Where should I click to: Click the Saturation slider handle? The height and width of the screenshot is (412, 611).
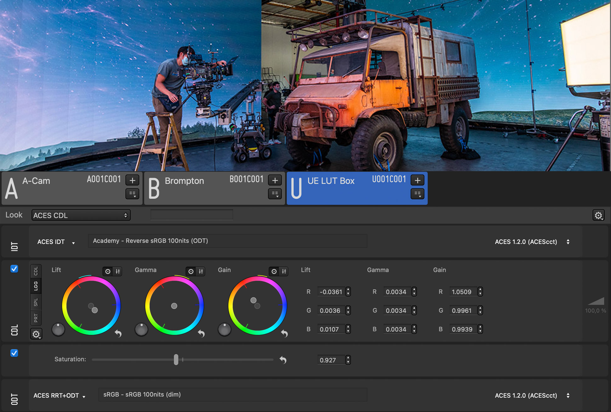pyautogui.click(x=176, y=360)
